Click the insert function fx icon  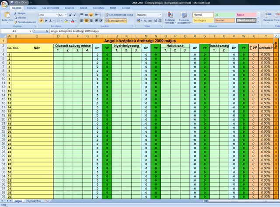point(47,31)
